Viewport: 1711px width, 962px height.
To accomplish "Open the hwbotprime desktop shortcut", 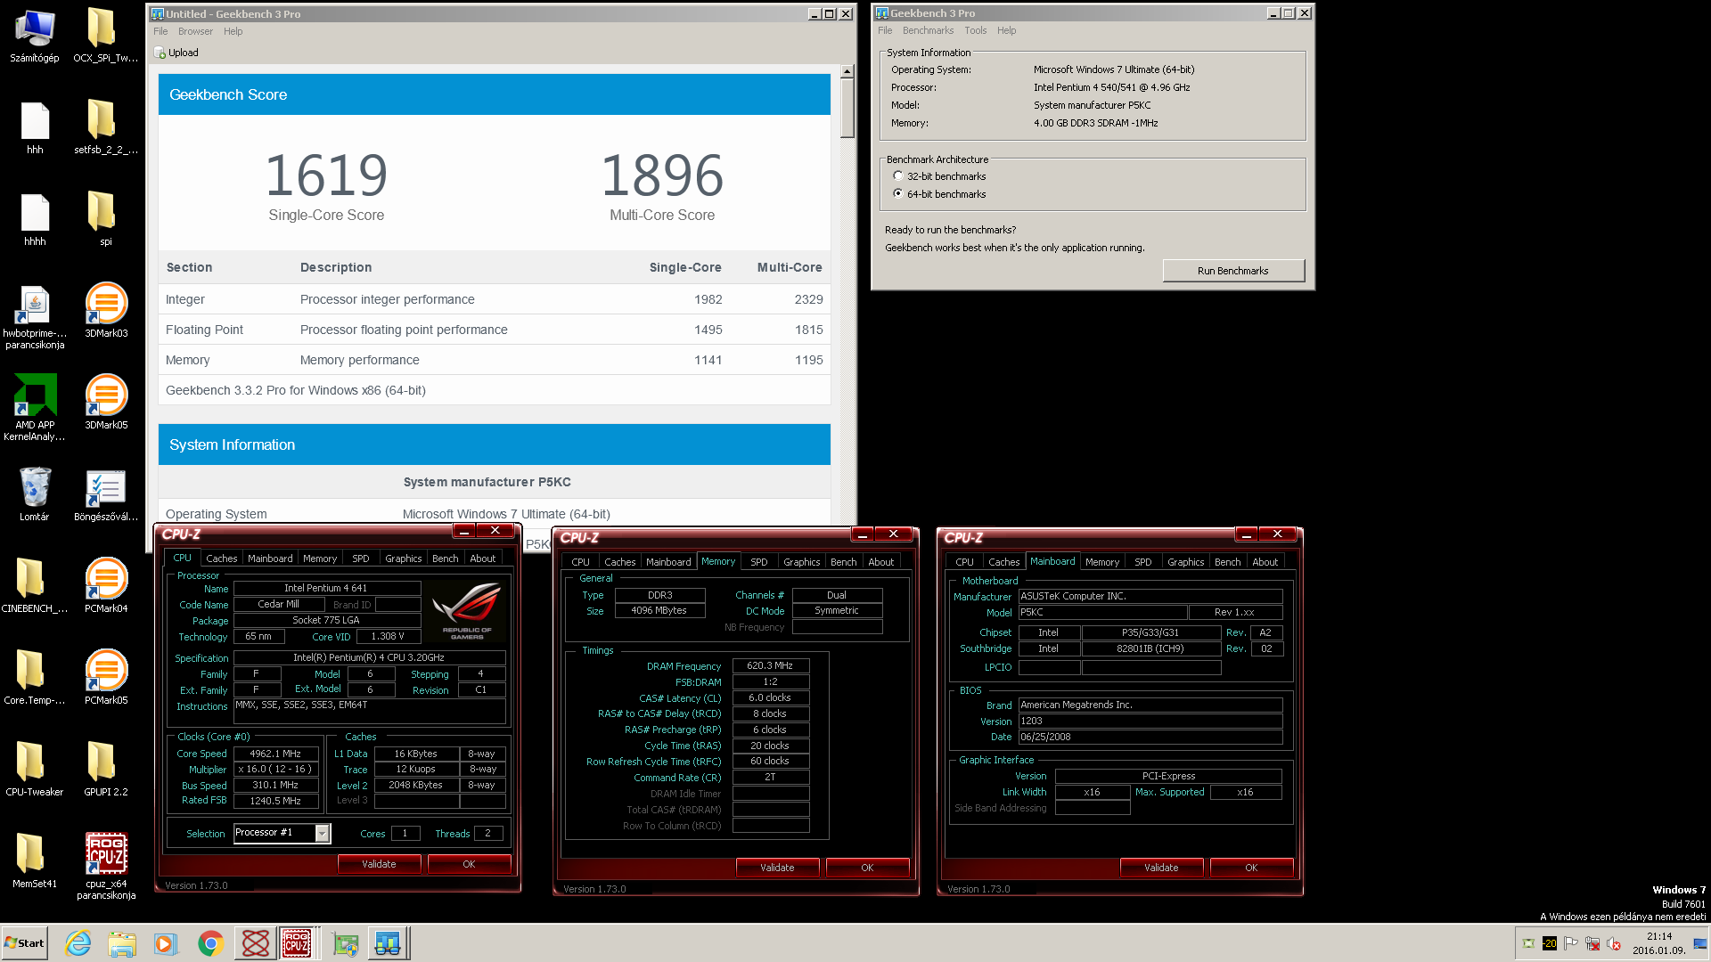I will [35, 317].
